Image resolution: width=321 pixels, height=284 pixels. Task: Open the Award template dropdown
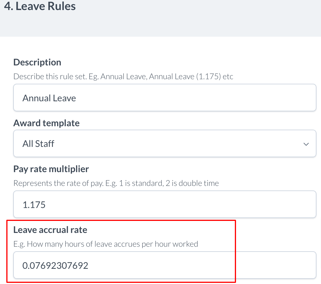point(165,143)
